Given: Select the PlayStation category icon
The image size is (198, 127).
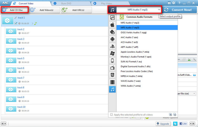Looking at the screenshot, I should click(112, 46).
